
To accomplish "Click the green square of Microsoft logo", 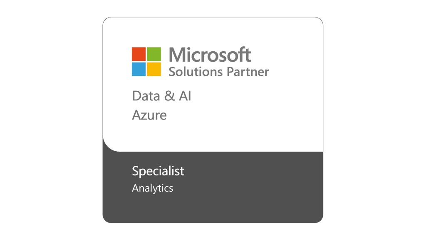I will [x=154, y=54].
